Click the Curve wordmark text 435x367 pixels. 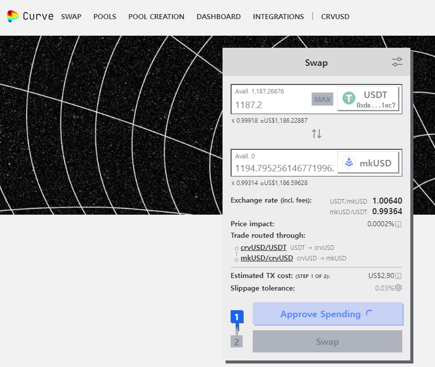pyautogui.click(x=38, y=17)
